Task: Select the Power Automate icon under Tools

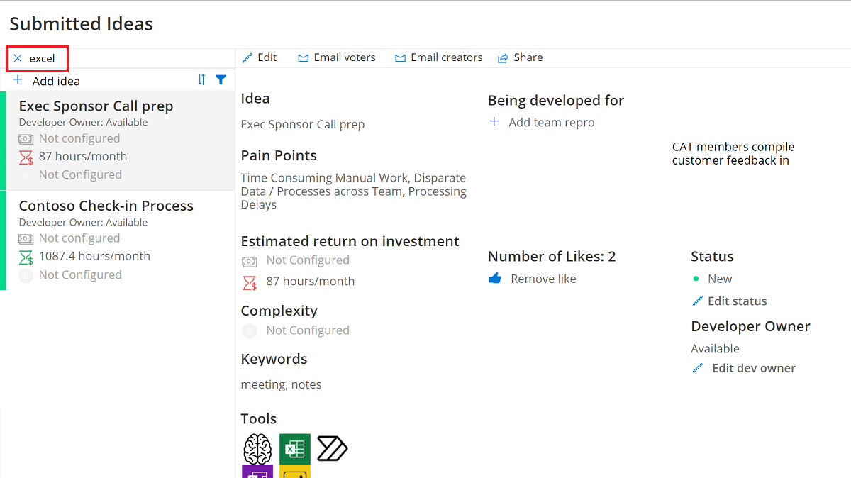Action: point(332,448)
